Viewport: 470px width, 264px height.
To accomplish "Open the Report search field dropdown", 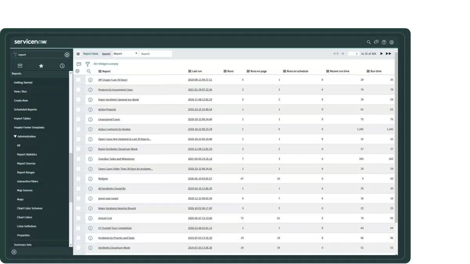I will point(125,54).
